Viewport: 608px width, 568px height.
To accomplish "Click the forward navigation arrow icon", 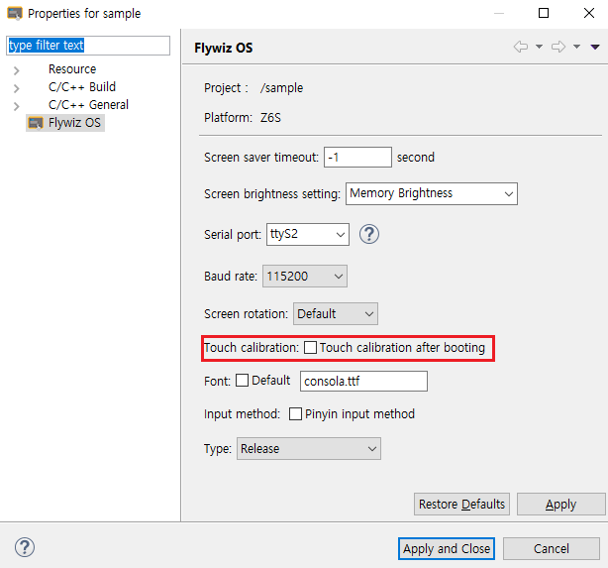I will [558, 47].
